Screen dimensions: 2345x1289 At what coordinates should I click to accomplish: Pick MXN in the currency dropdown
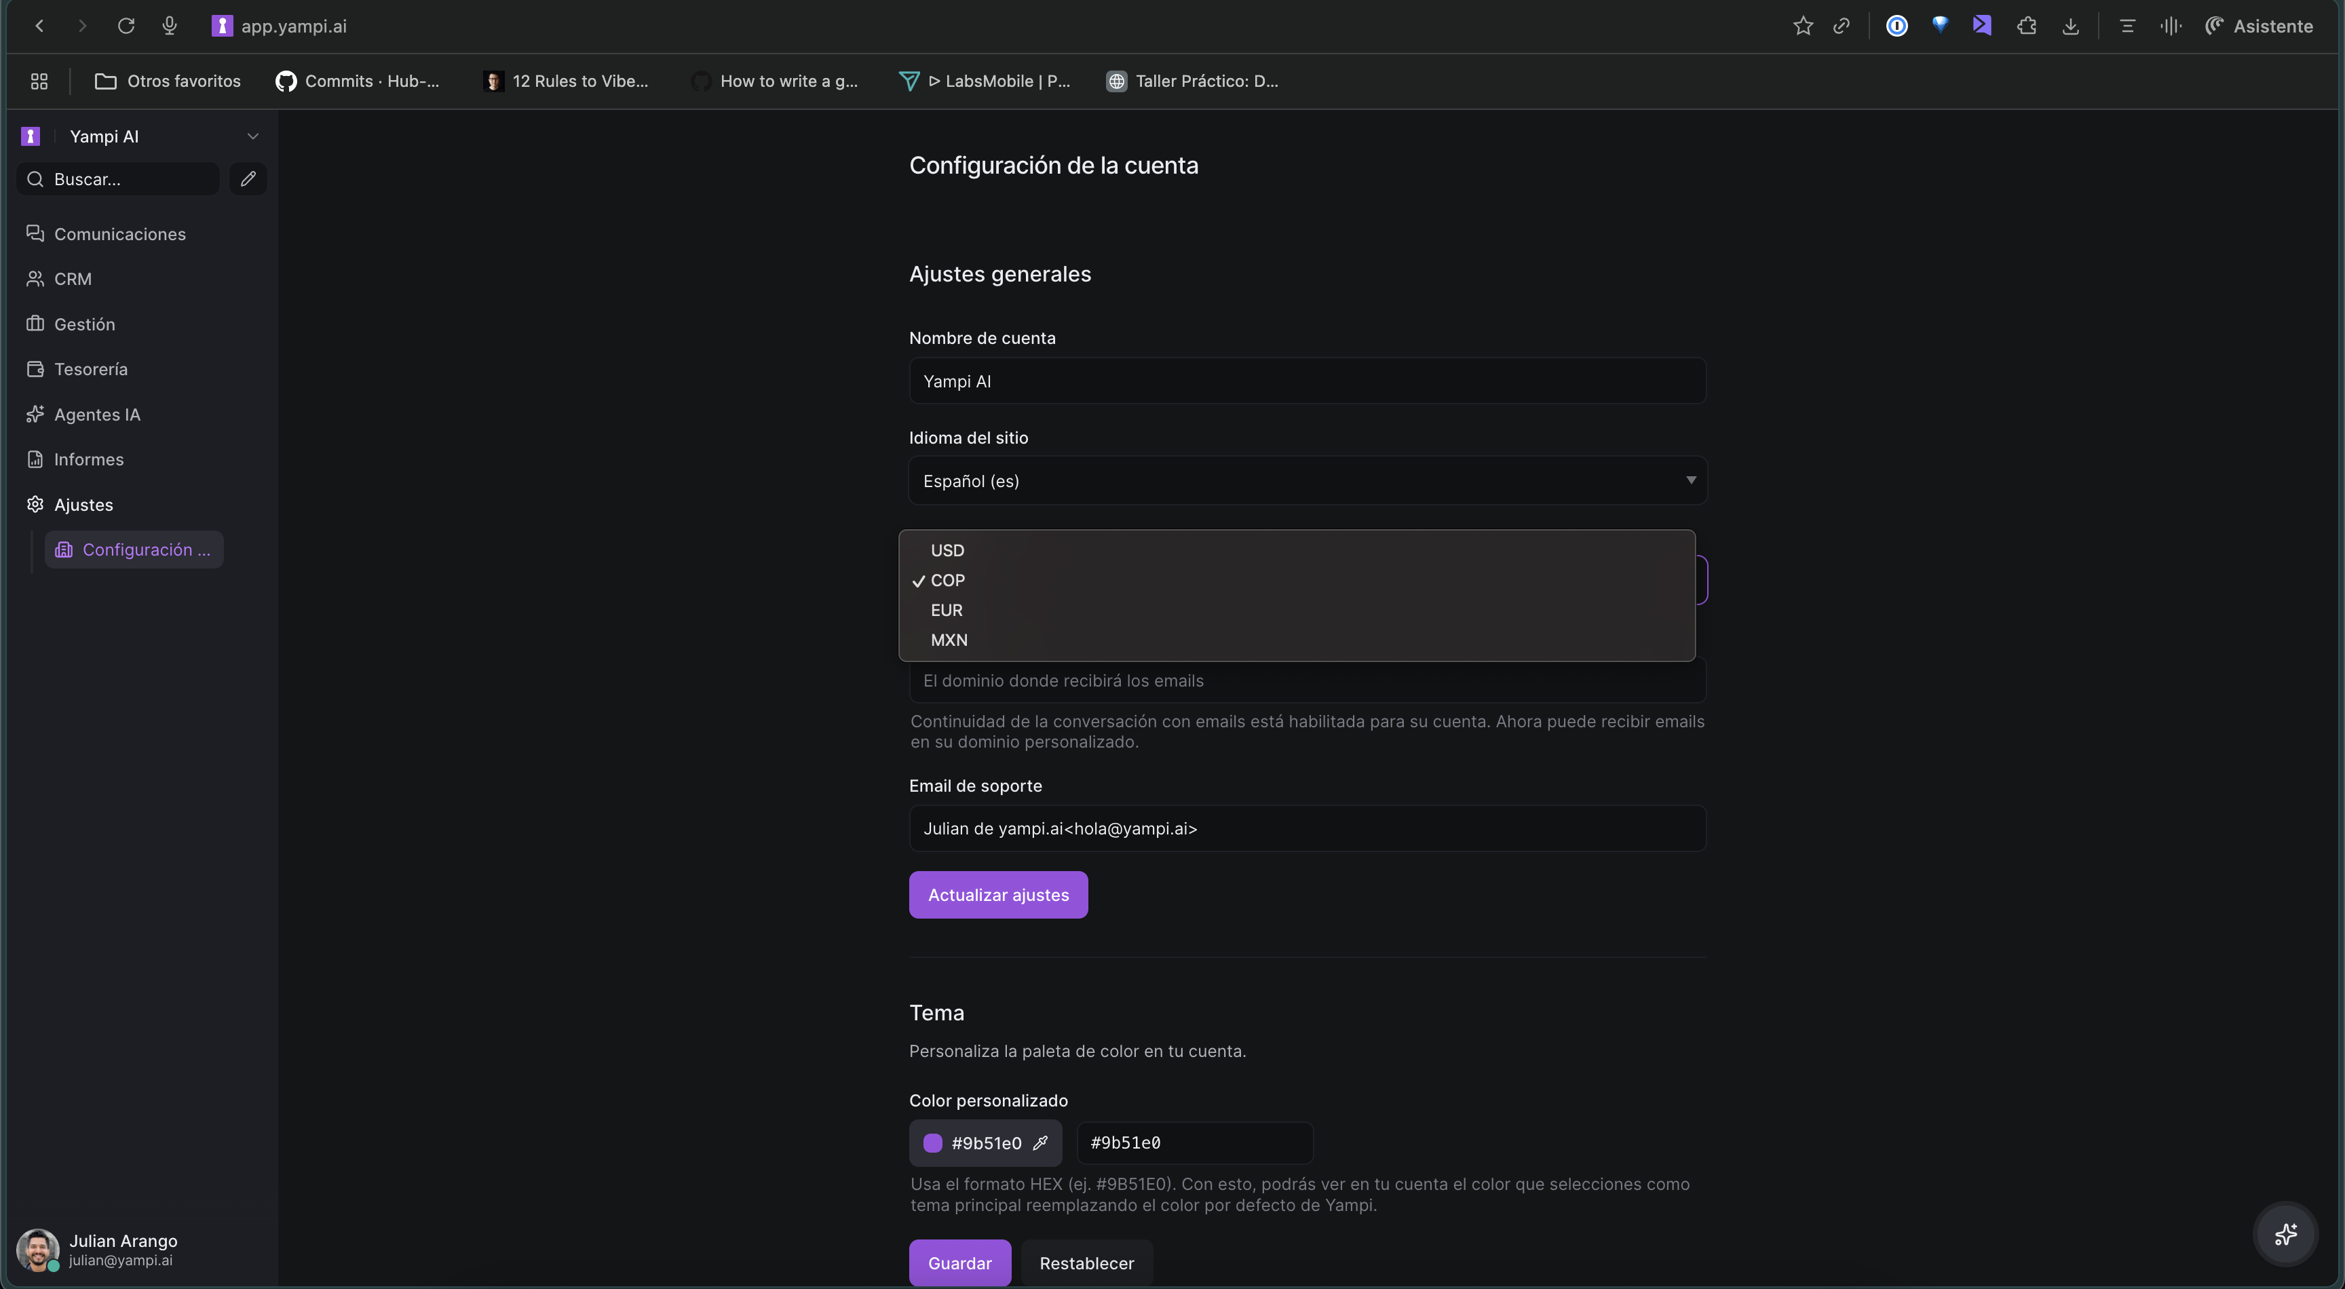click(x=949, y=640)
